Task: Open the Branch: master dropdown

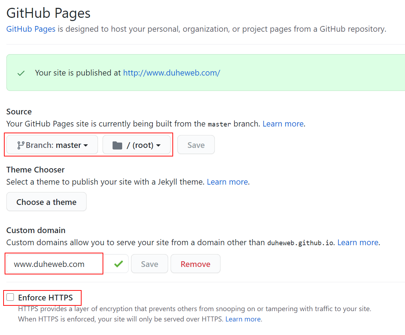Action: (52, 145)
